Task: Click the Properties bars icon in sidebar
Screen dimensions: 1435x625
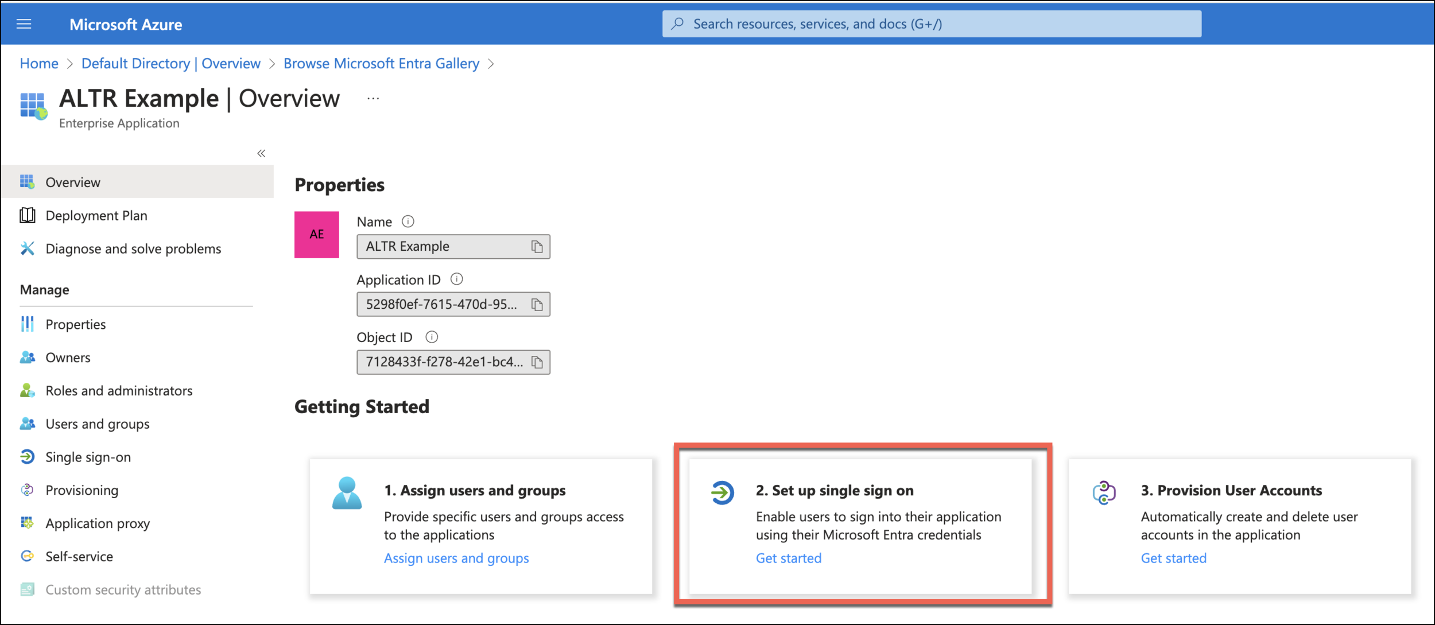Action: pos(27,324)
